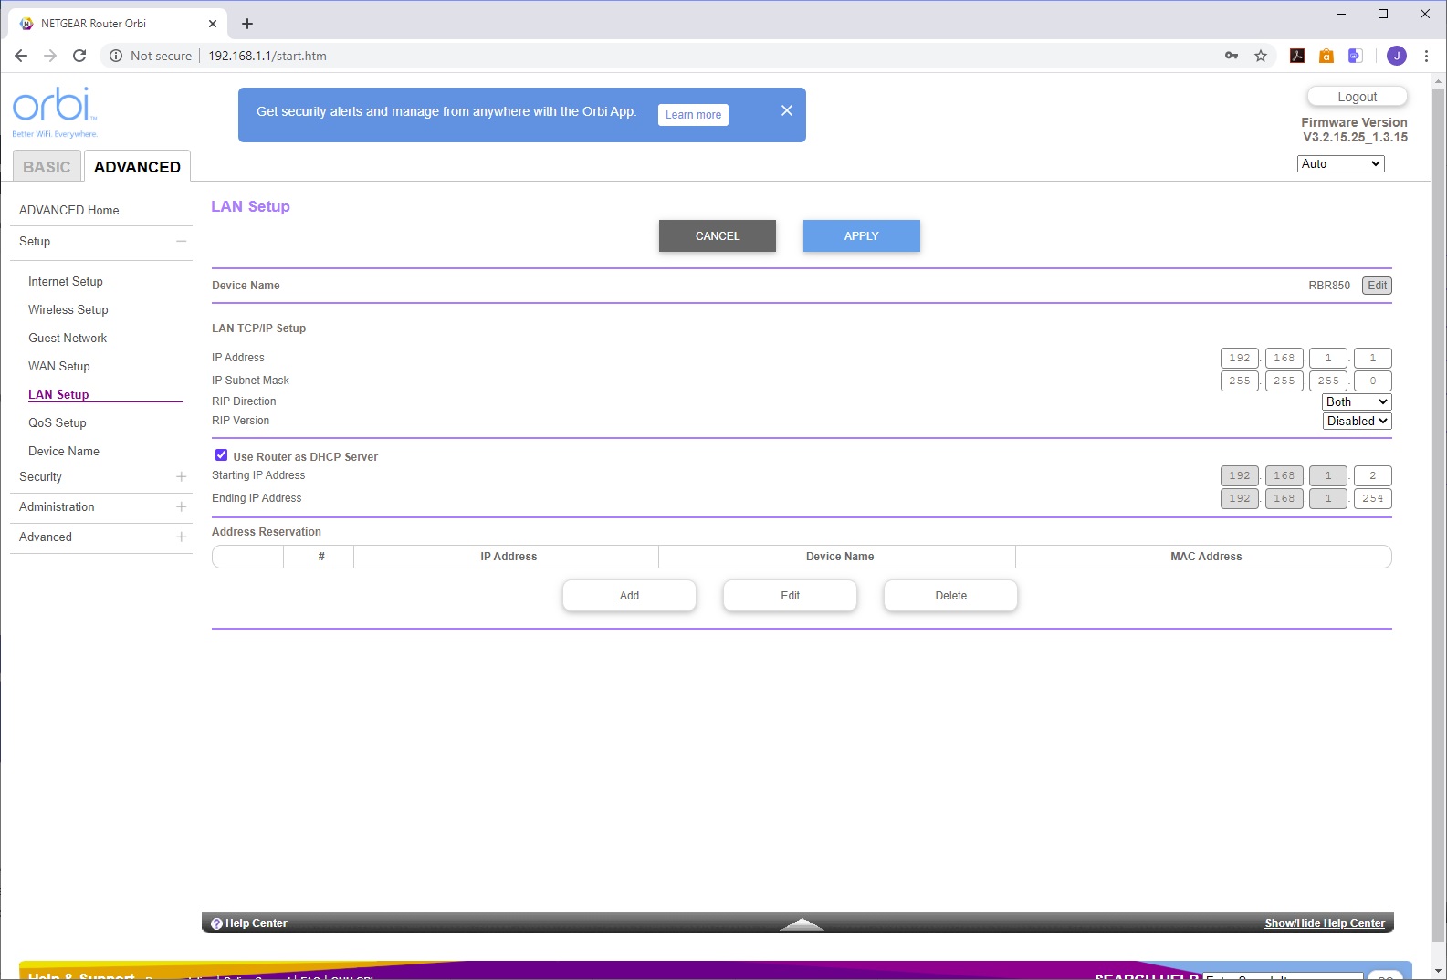
Task: Delete the selected address reservation
Action: [951, 596]
